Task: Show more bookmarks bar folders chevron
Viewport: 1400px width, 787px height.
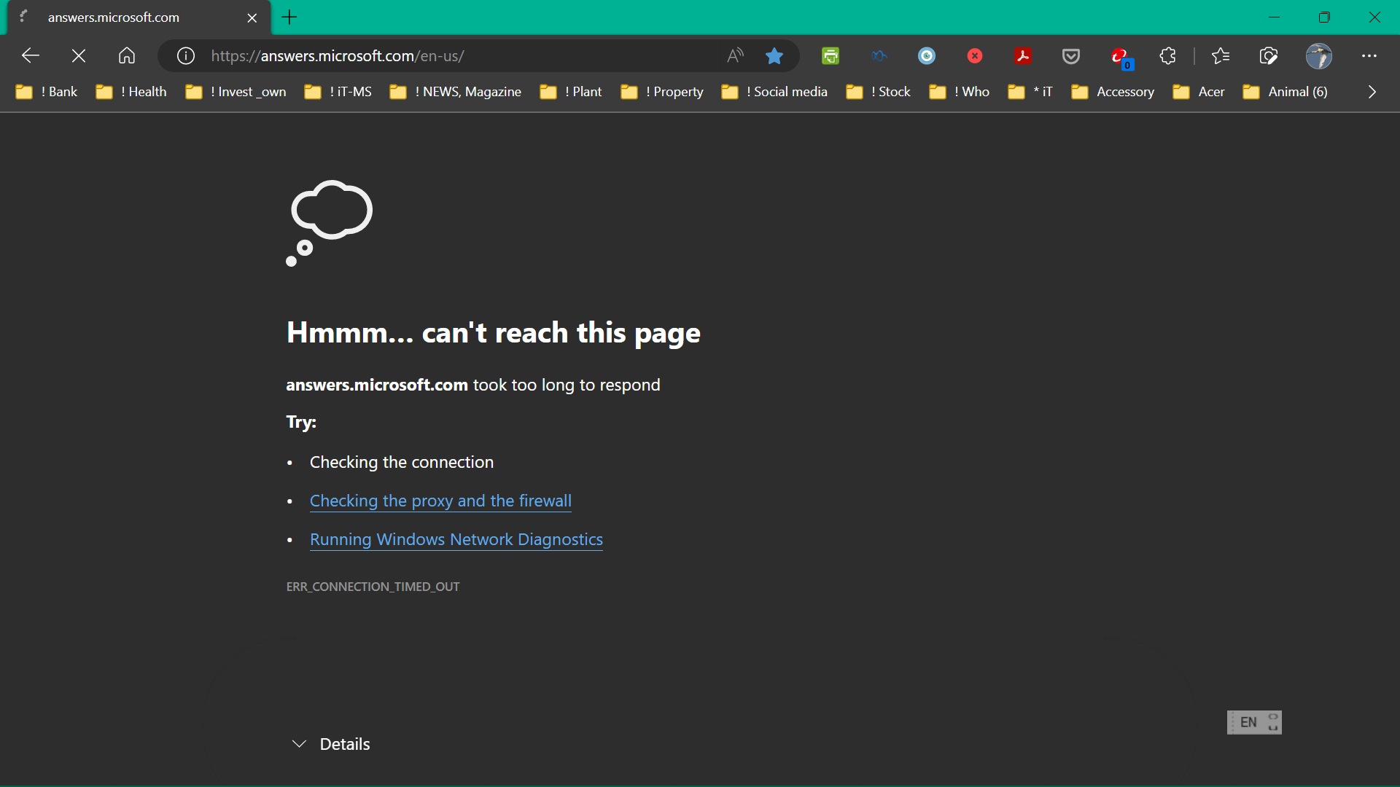Action: pos(1372,92)
